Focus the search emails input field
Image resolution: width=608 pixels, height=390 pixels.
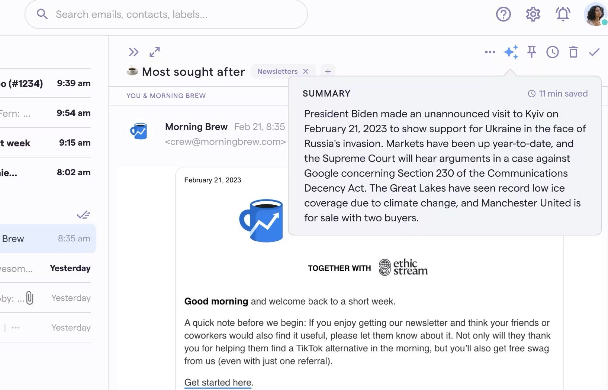click(166, 14)
